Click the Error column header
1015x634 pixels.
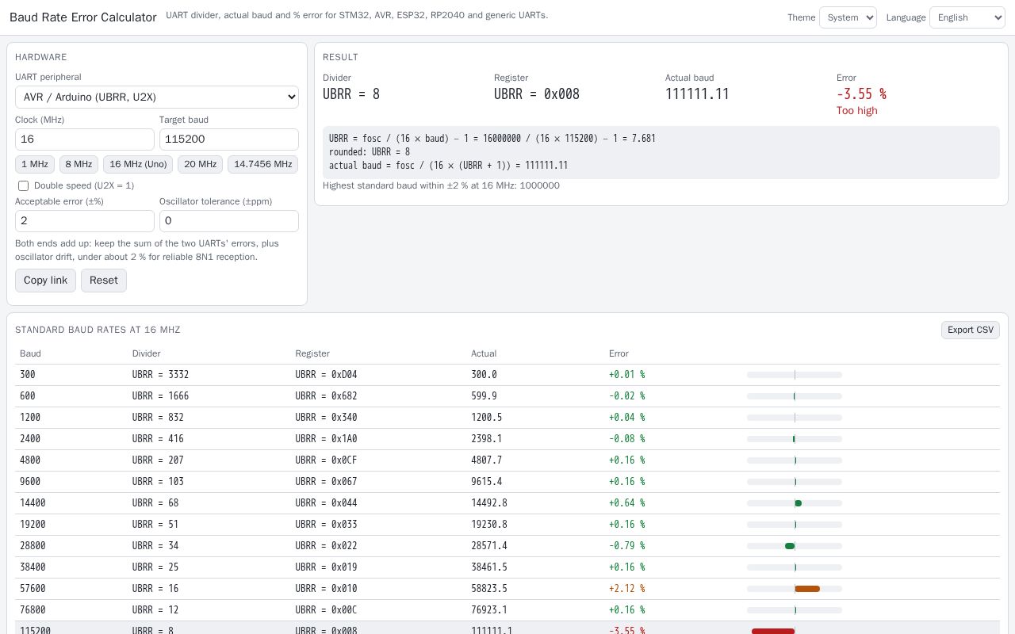pyautogui.click(x=619, y=353)
